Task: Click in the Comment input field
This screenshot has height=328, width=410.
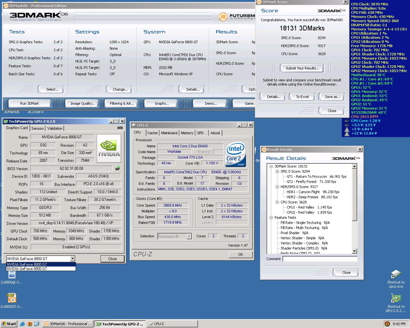Action: tap(320, 259)
